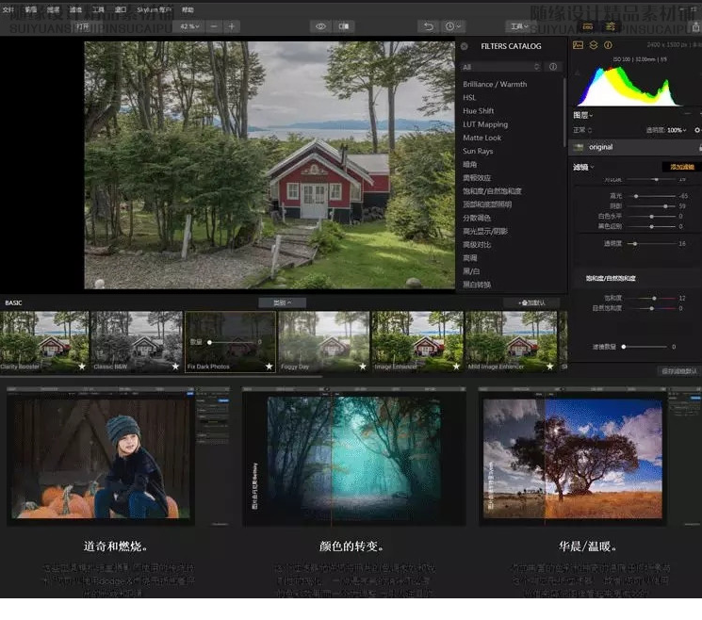Open the 42% zoom level dropdown

(x=189, y=26)
